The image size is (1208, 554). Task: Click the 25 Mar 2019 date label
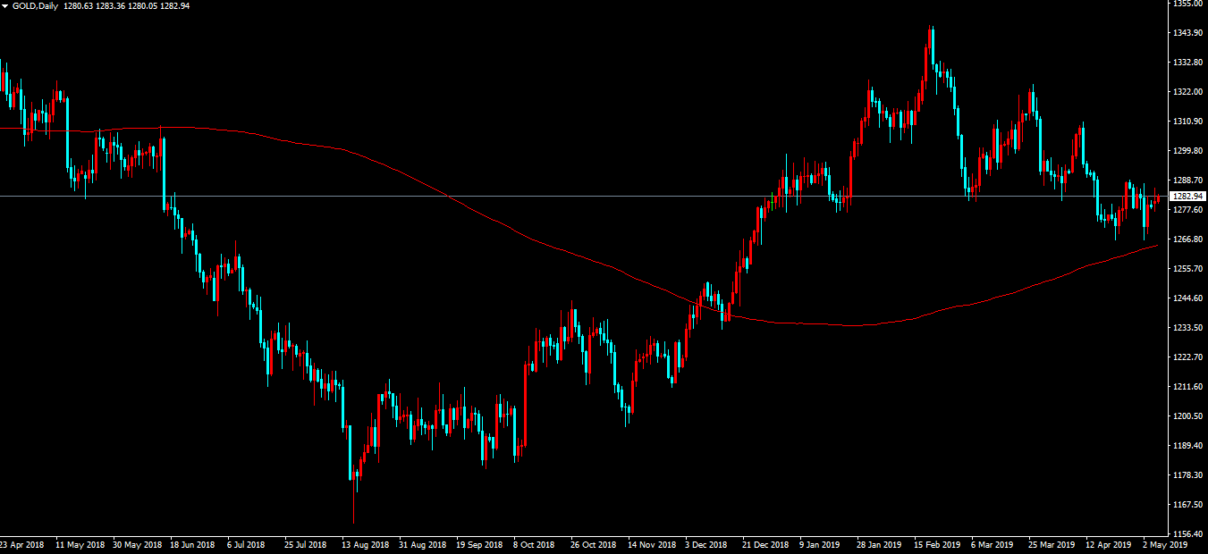coord(1052,543)
